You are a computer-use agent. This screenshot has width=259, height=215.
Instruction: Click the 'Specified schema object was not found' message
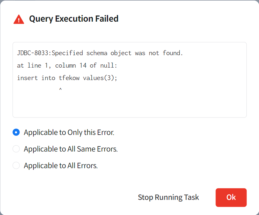pos(117,53)
